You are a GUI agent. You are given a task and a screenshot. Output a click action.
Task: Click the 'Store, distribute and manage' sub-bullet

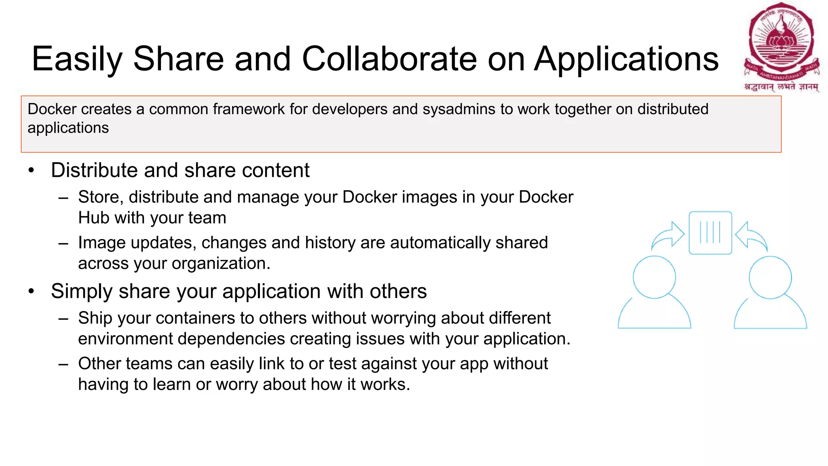[325, 197]
